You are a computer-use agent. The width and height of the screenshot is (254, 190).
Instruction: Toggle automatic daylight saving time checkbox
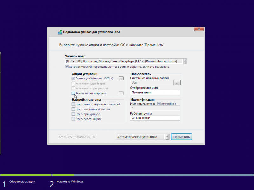[67, 67]
